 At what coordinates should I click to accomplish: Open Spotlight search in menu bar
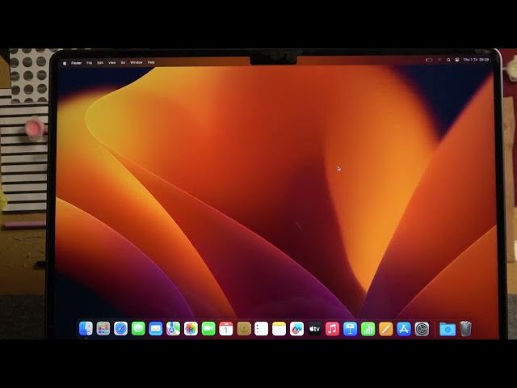tap(448, 60)
